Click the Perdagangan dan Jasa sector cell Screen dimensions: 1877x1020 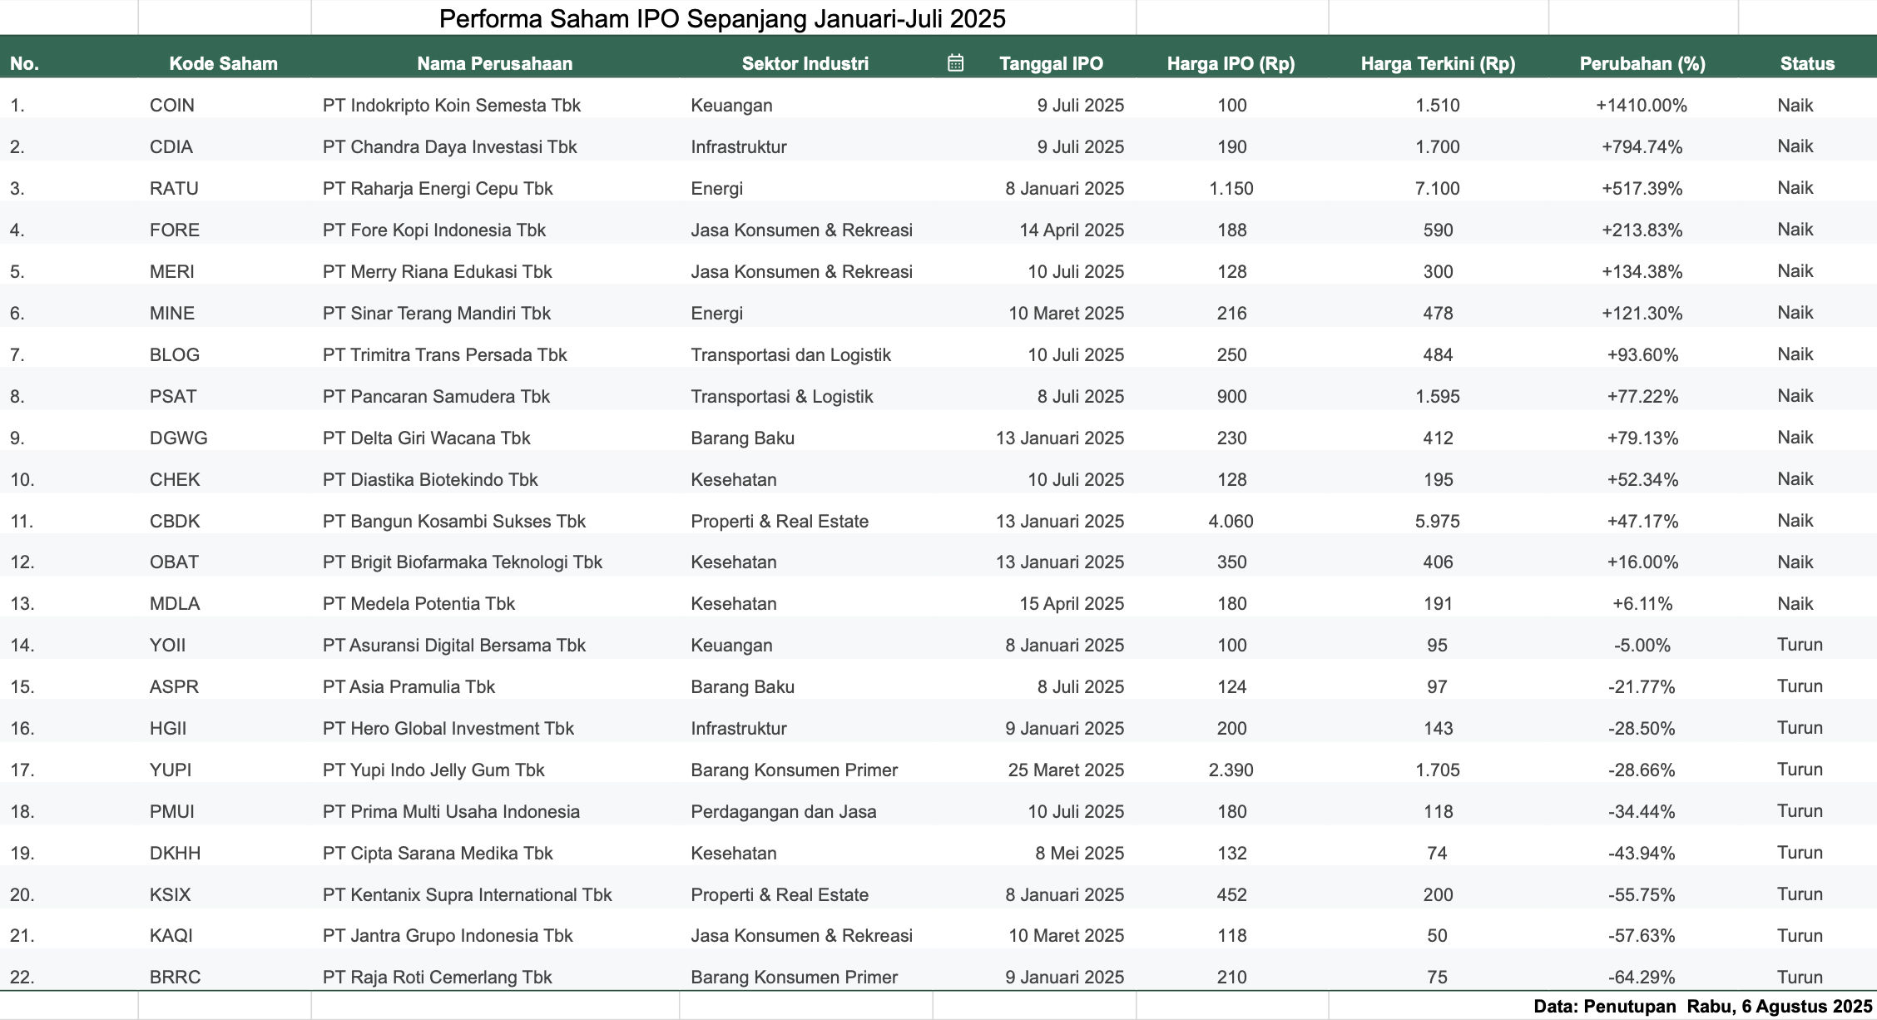[x=783, y=811]
